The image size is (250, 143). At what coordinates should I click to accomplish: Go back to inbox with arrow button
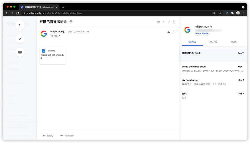(x=20, y=25)
